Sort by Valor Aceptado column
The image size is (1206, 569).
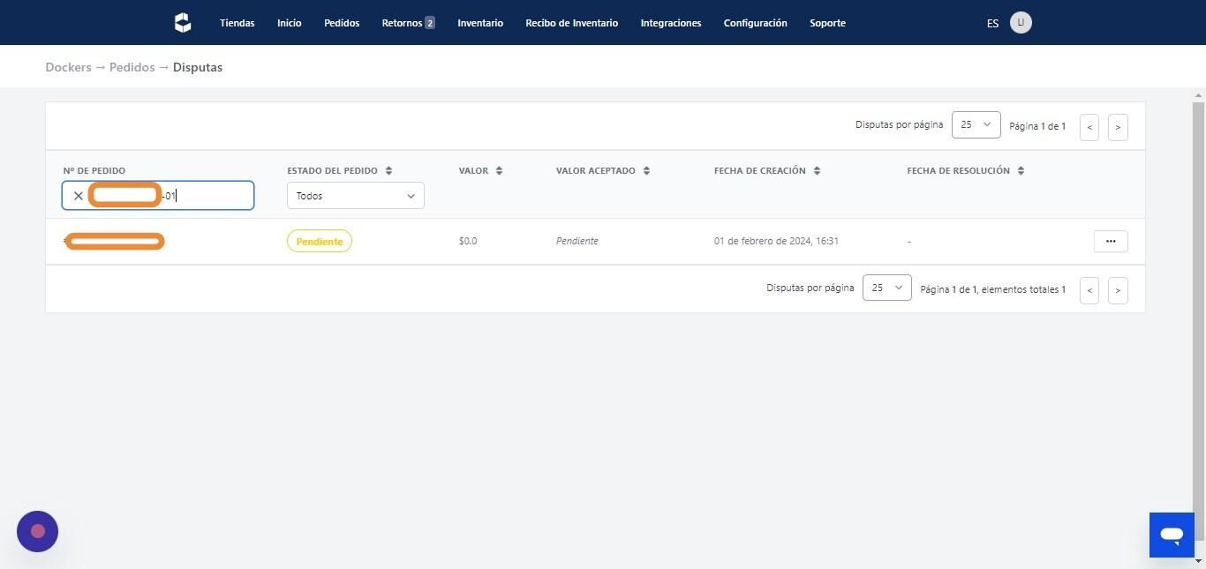(646, 171)
